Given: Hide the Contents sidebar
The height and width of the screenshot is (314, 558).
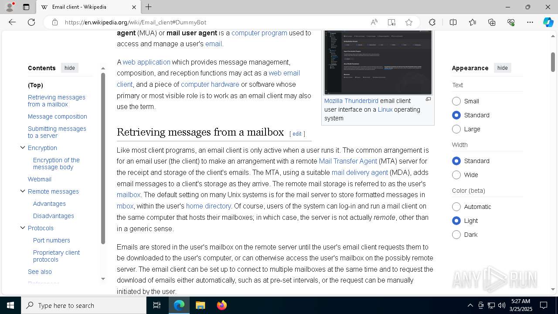Looking at the screenshot, I should 70,68.
